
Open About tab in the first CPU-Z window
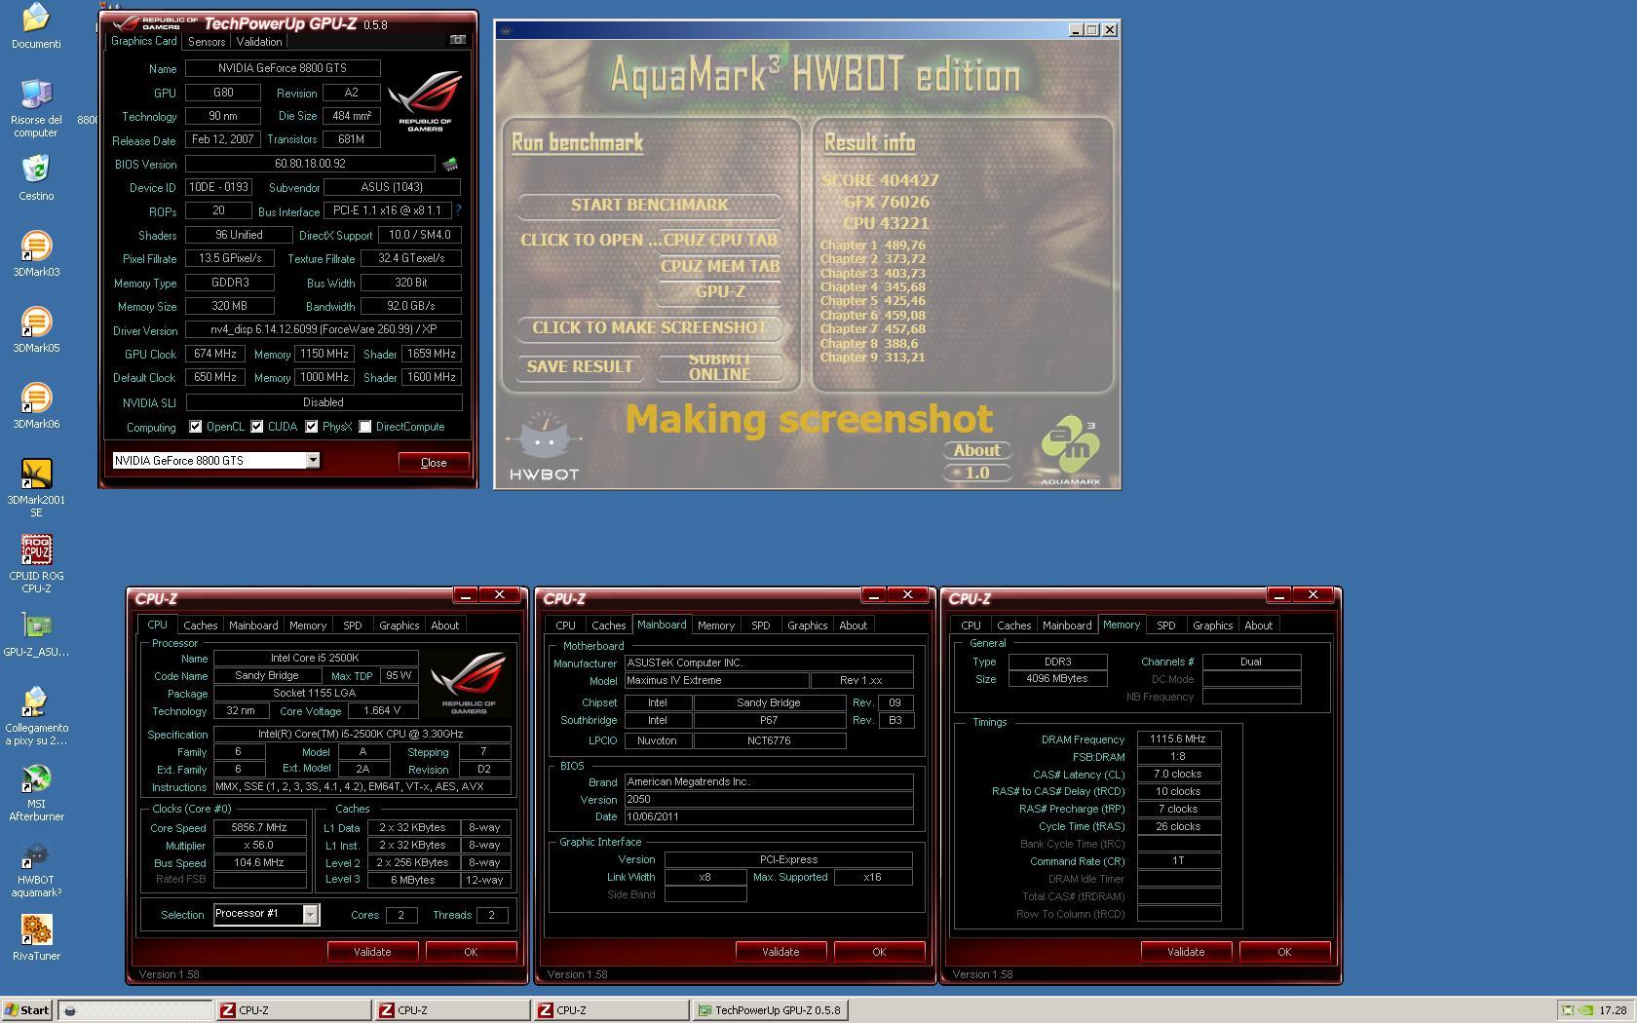pyautogui.click(x=445, y=625)
